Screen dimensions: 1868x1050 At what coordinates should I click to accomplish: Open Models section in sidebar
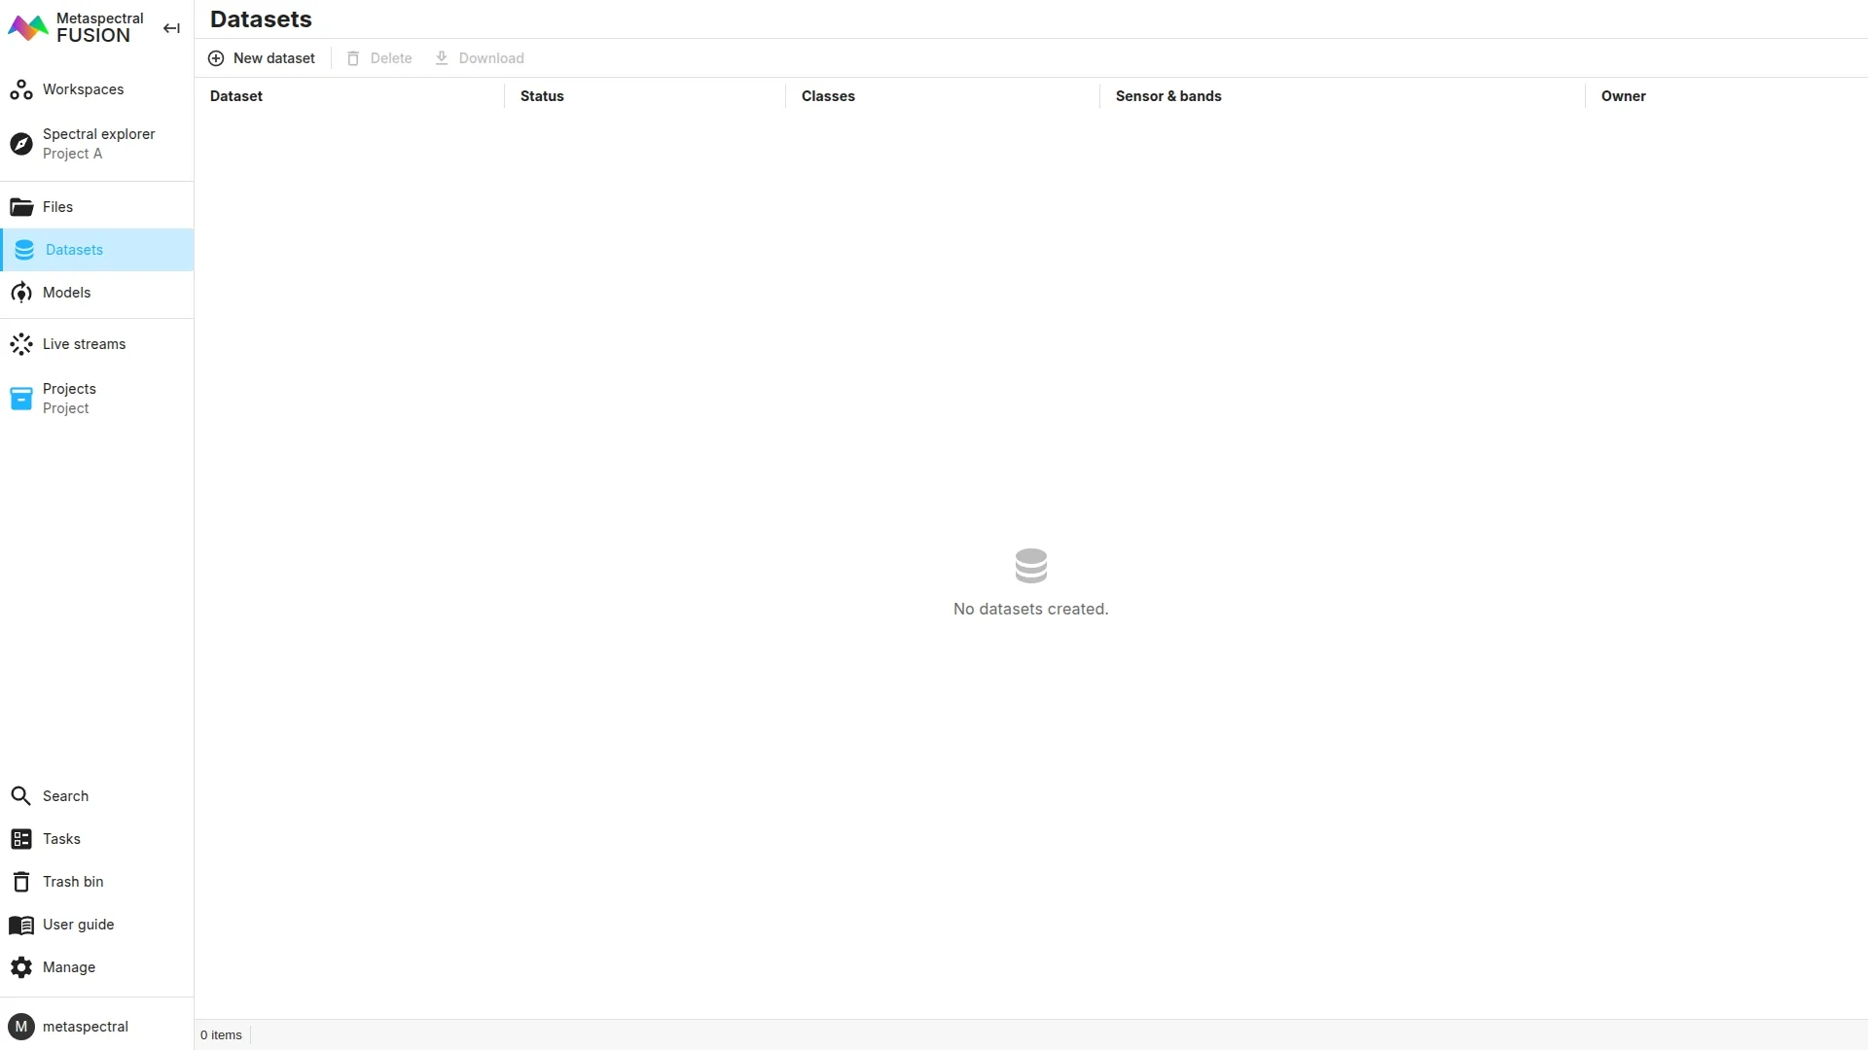[66, 293]
